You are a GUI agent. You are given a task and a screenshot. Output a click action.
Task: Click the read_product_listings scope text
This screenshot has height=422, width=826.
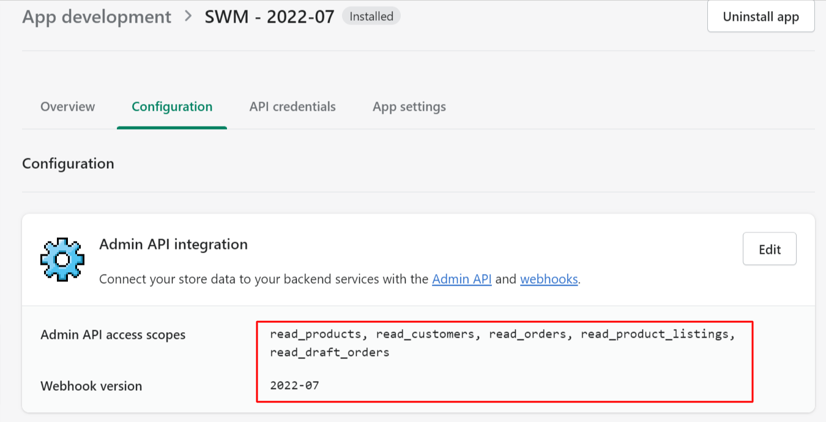point(655,335)
